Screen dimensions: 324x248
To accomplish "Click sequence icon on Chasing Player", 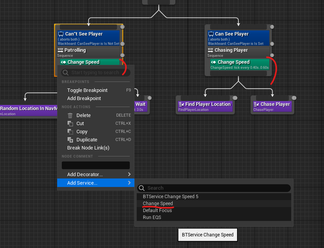I will pos(210,50).
